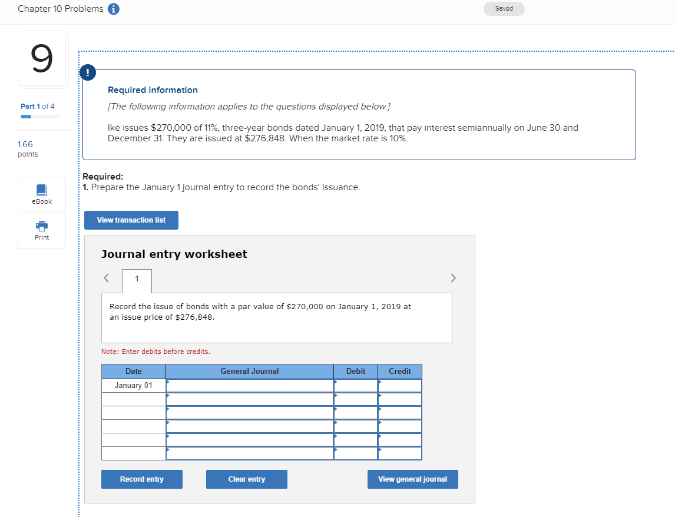Image resolution: width=675 pixels, height=517 pixels.
Task: Click the Debit cell in the second row
Action: tap(356, 399)
